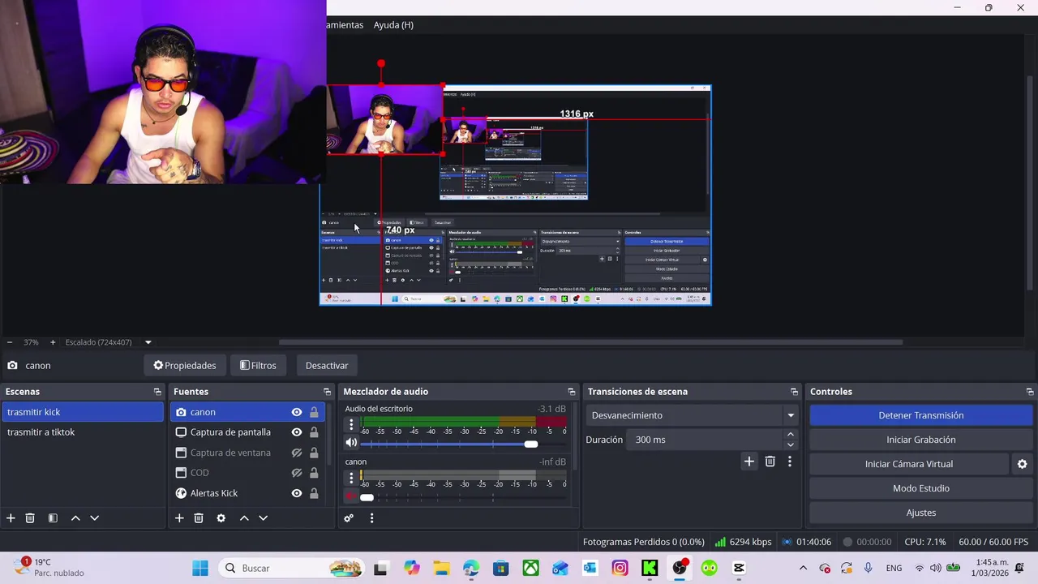Pop out the Mezclador de audio dock

pyautogui.click(x=572, y=392)
